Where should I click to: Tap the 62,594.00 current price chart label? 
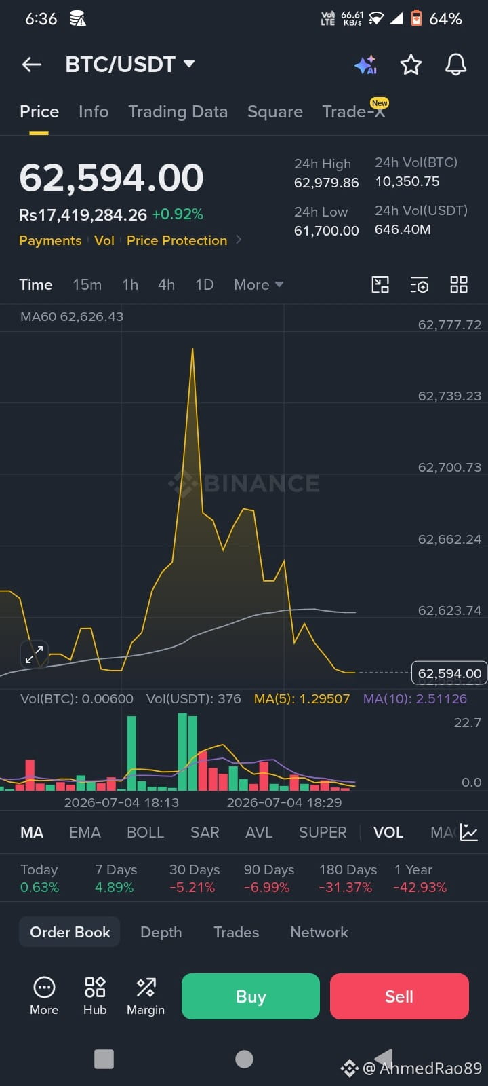point(449,673)
